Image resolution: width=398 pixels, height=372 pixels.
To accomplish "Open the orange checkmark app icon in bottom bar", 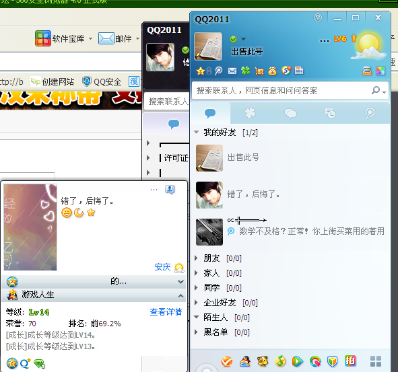I will click(227, 361).
